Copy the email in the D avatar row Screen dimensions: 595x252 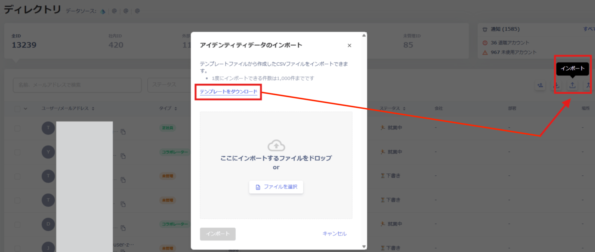[123, 228]
